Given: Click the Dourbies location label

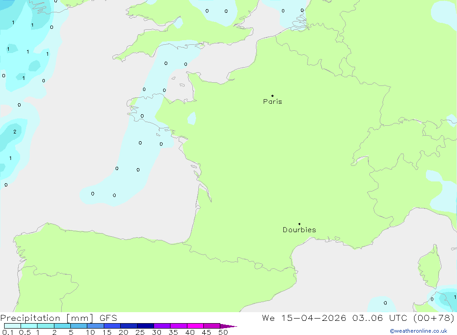Looking at the screenshot, I should tap(299, 230).
